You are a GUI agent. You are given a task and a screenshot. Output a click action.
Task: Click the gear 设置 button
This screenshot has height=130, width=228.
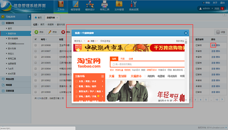[221, 32]
